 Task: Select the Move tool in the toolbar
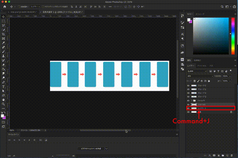[x=4, y=17]
